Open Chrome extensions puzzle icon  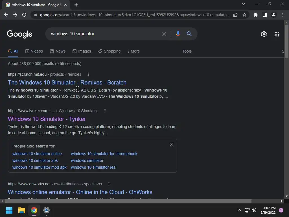[256, 15]
